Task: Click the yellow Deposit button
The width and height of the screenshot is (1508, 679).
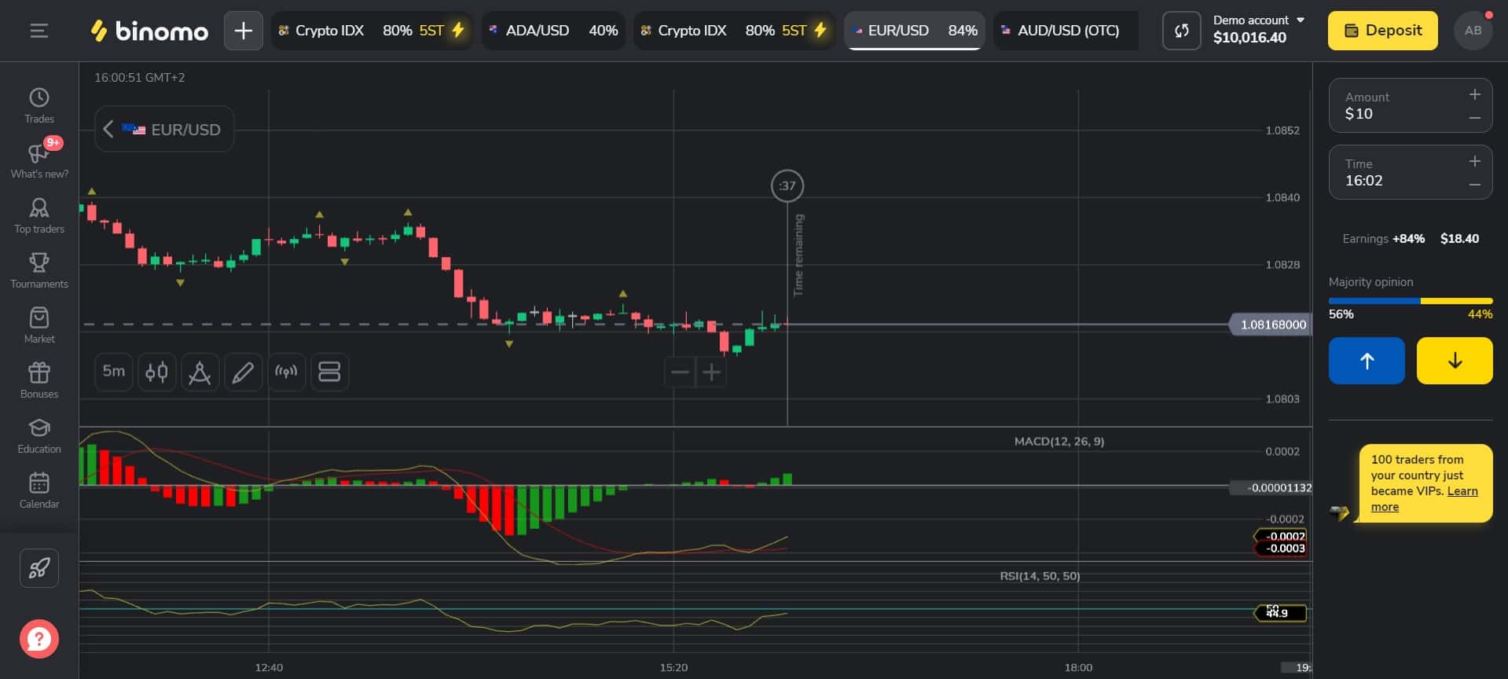Action: click(x=1382, y=31)
